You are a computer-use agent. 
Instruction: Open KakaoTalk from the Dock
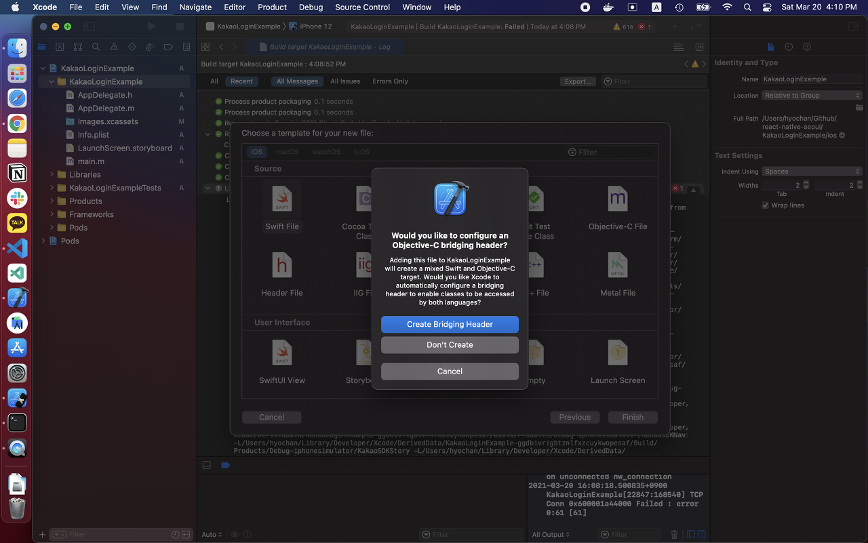17,222
